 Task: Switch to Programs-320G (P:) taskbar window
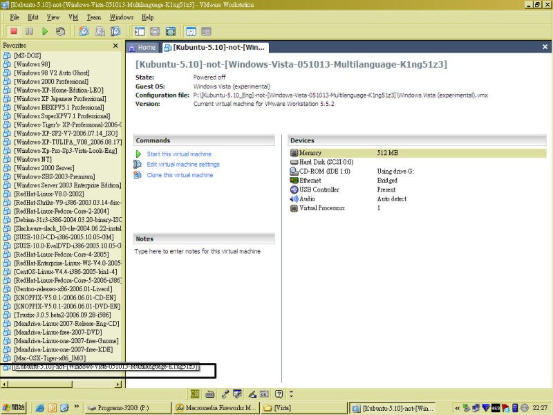[x=128, y=408]
